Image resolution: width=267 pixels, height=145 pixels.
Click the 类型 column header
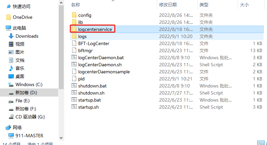pyautogui.click(x=204, y=5)
